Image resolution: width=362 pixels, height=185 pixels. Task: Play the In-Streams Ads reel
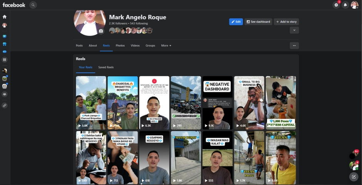coord(154,103)
